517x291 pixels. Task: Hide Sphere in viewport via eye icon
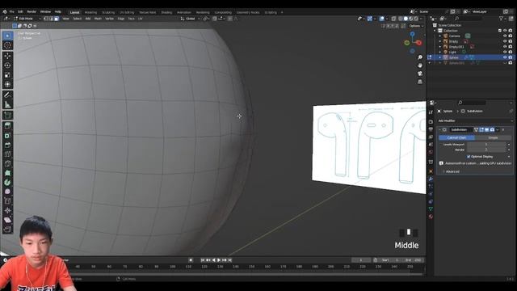tap(505, 57)
